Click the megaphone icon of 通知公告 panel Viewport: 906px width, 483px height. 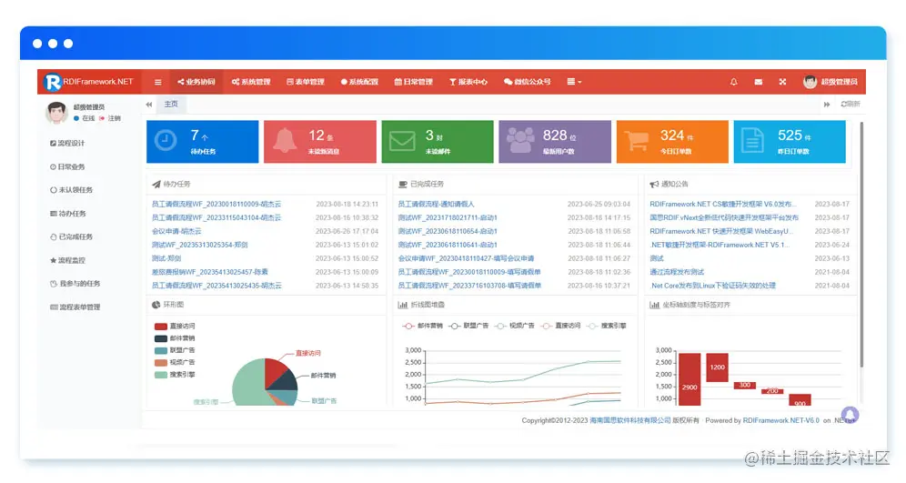[x=654, y=185]
